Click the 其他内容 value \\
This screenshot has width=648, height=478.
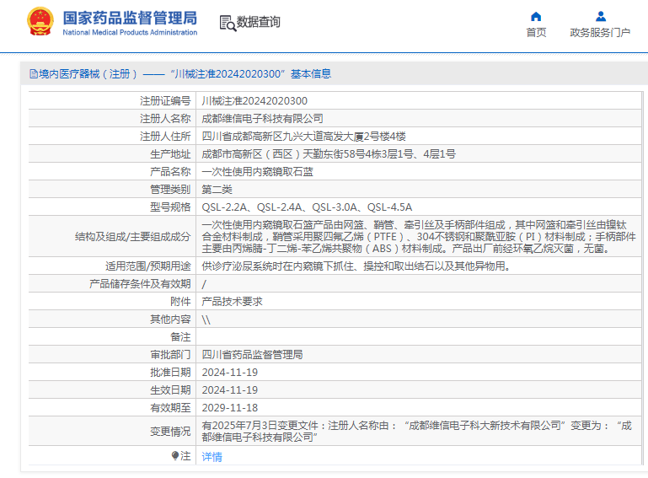tap(206, 320)
